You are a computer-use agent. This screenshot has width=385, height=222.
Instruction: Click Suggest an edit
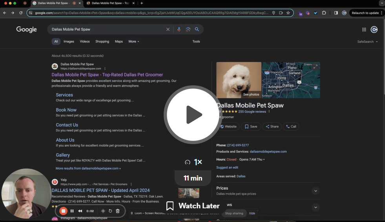click(227, 167)
